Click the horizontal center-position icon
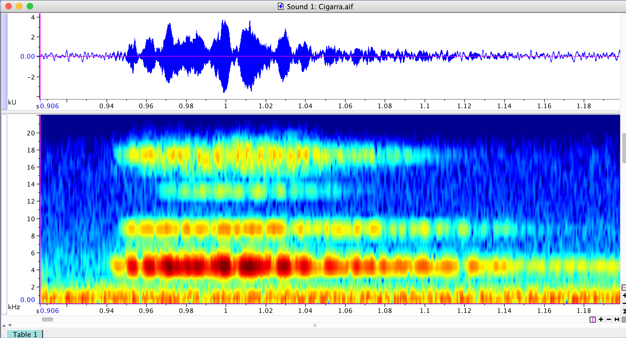 pyautogui.click(x=592, y=319)
